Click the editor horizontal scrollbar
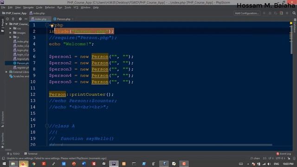 tap(161, 145)
